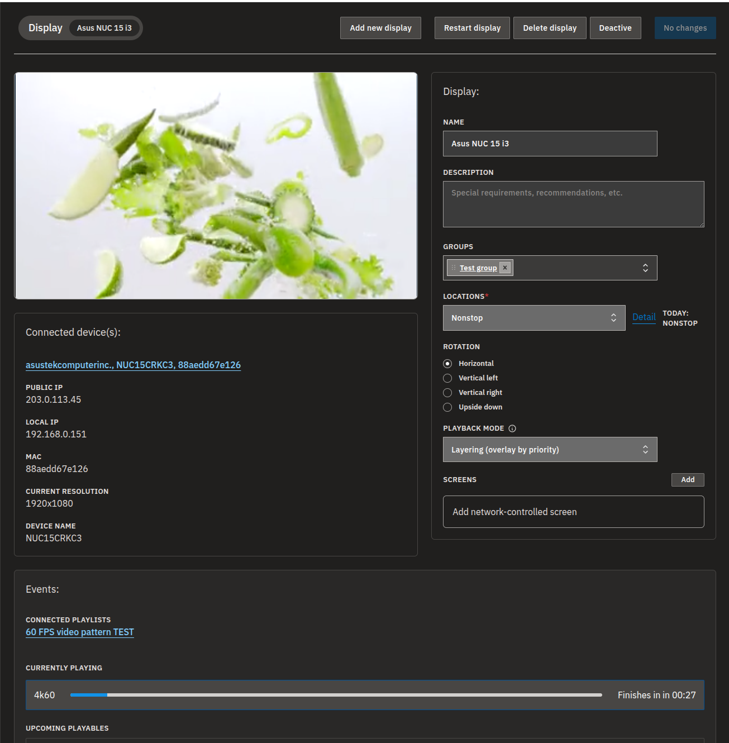The image size is (729, 743).
Task: Click the 4k60 playback progress bar
Action: [x=336, y=695]
